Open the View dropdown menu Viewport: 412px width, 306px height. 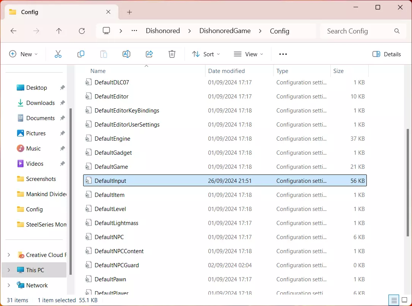coord(249,54)
